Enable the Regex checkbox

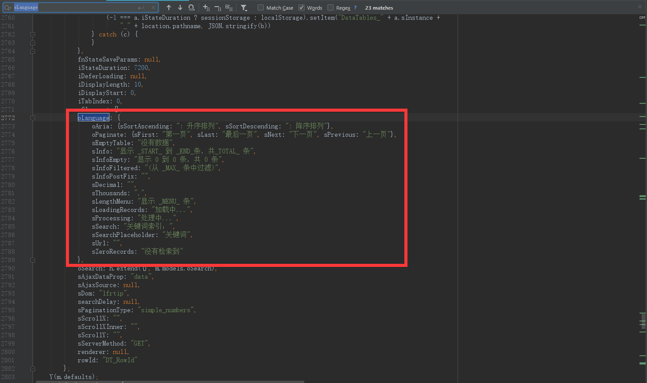click(x=331, y=7)
